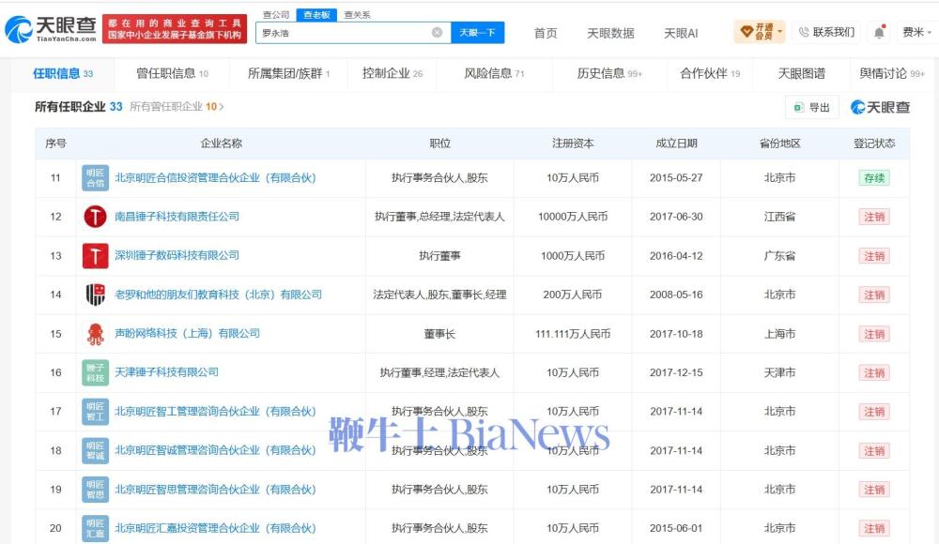Screen dimensions: 939x544
Task: Open 老罗和他的朋友们教育科技（北京）有限公司 link
Action: pos(218,295)
